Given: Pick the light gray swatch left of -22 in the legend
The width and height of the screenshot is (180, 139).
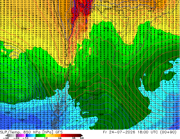Looking at the screenshot, I should (x=15, y=135).
